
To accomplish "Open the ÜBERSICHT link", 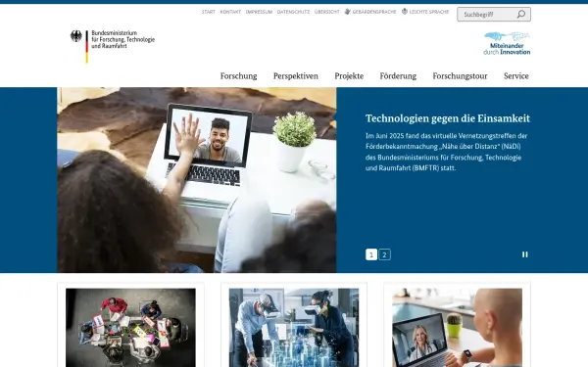I will 326,12.
